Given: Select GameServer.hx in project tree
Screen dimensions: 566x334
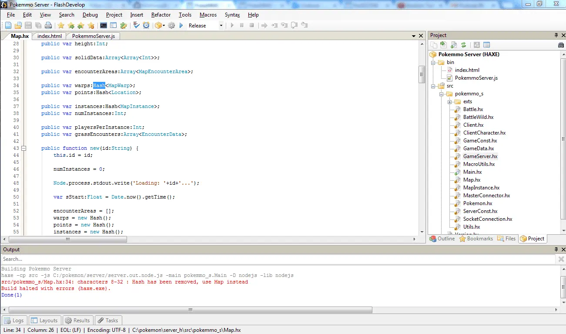Looking at the screenshot, I should pyautogui.click(x=480, y=156).
